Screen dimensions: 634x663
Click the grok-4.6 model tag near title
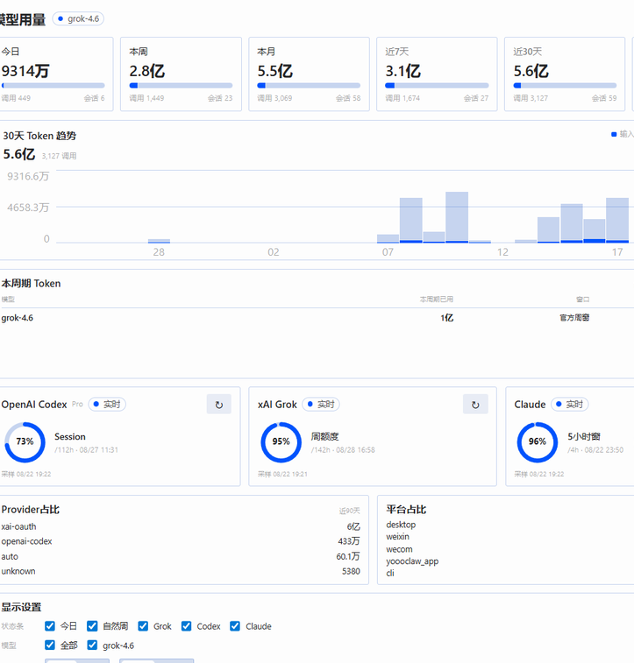[78, 18]
